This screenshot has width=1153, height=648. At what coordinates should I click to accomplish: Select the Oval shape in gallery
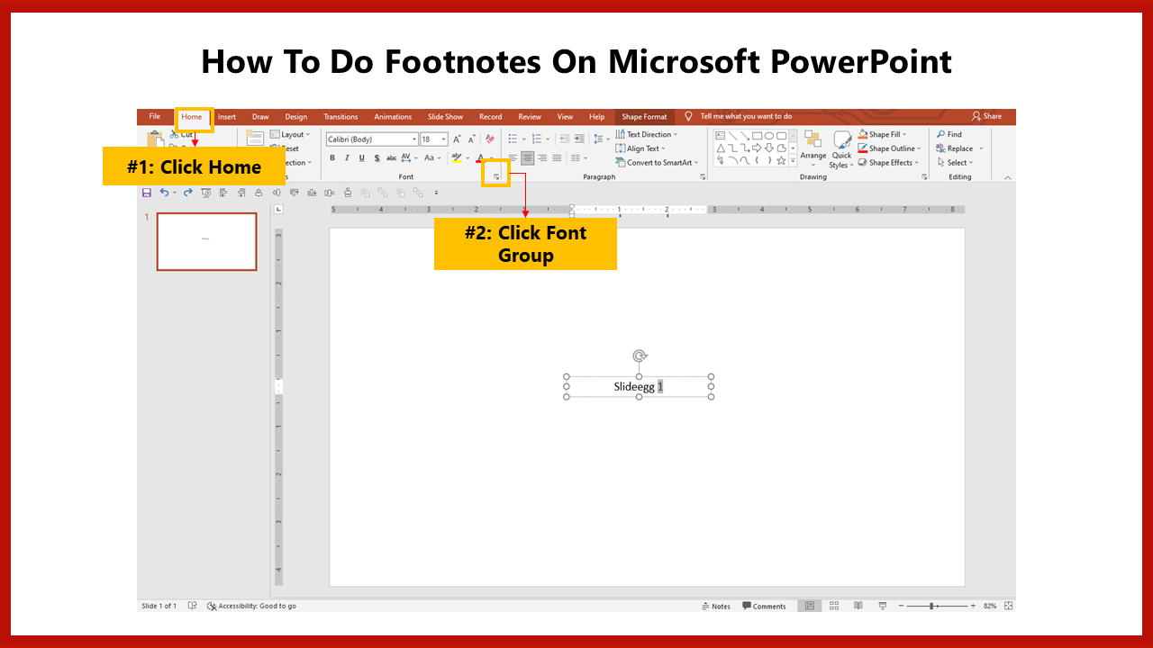(769, 136)
